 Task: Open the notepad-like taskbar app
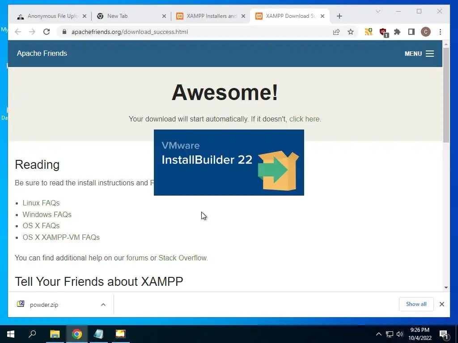(x=98, y=334)
